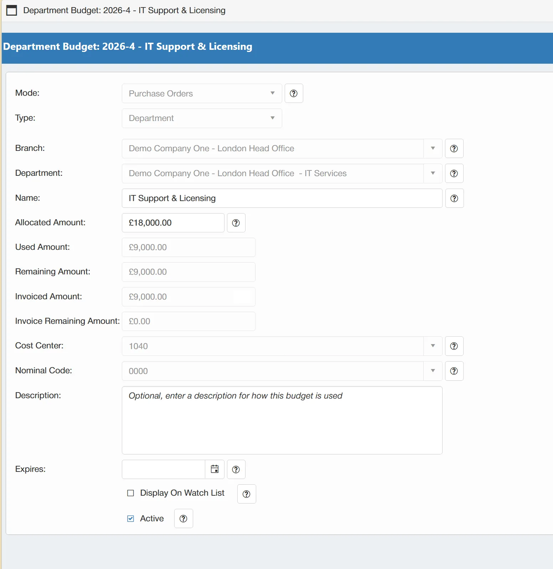Open help for the Department field
553x569 pixels.
point(454,173)
